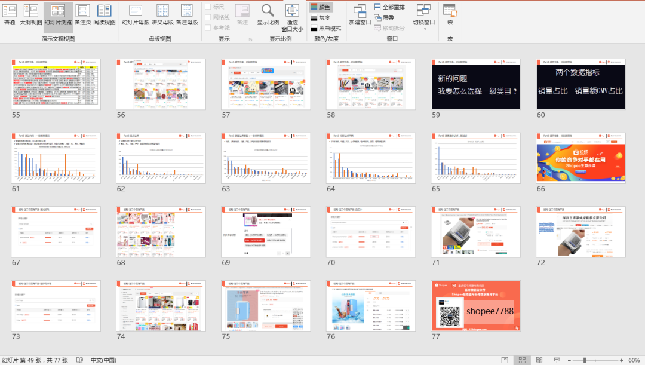Click 中文(中国) language indicator
Viewport: 645px width, 365px height.
tap(103, 360)
